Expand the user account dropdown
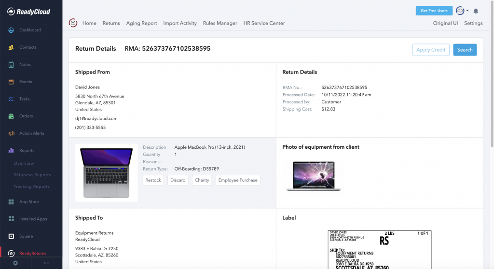This screenshot has width=494, height=269. click(x=462, y=11)
